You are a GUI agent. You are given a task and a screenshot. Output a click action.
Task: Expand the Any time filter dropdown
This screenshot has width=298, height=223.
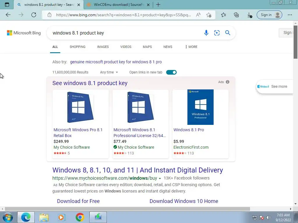109,72
